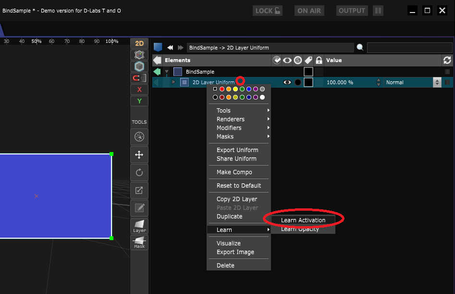Toggle the ON AIR button

pos(309,11)
